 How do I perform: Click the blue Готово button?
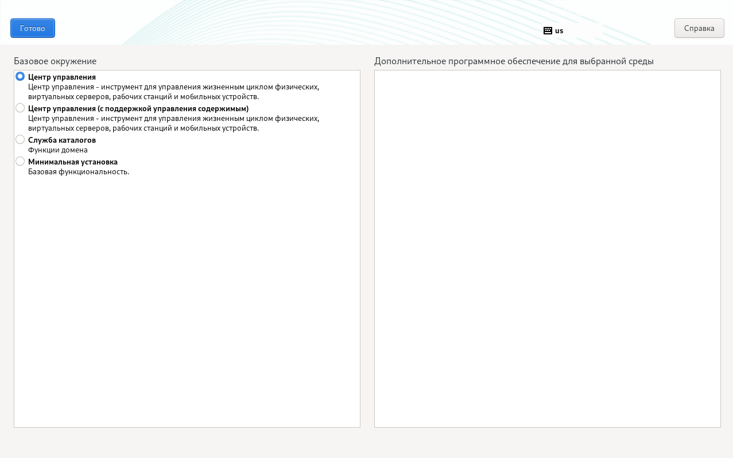(33, 28)
